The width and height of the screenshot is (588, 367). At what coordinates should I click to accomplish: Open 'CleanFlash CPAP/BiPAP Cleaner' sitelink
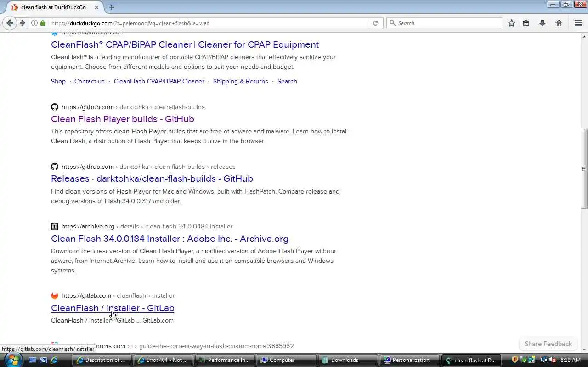pos(159,81)
